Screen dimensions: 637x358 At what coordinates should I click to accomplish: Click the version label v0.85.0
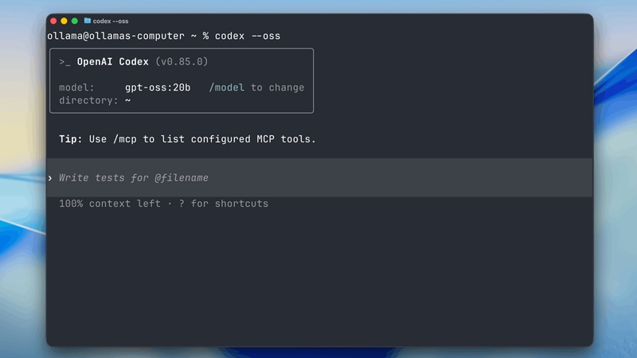[182, 62]
